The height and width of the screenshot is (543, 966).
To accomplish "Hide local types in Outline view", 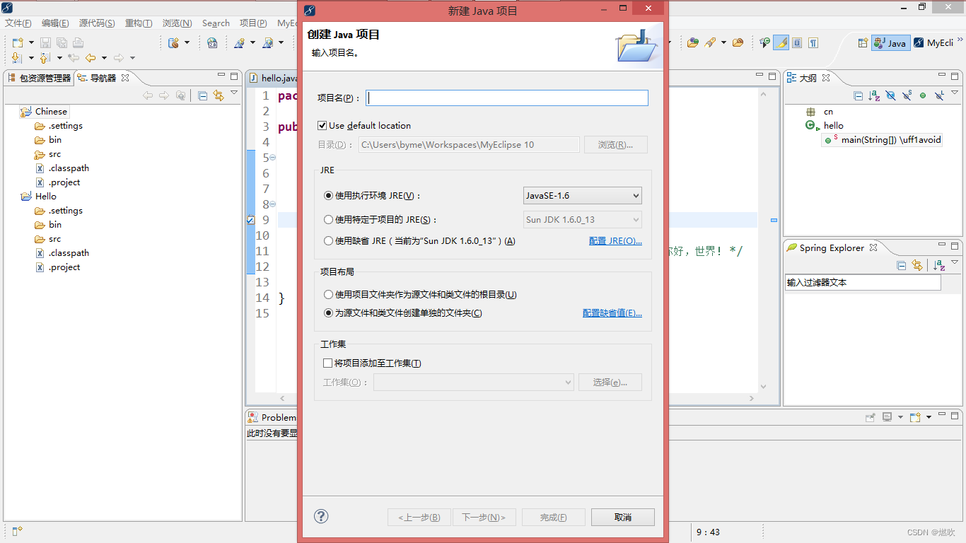I will coord(939,95).
